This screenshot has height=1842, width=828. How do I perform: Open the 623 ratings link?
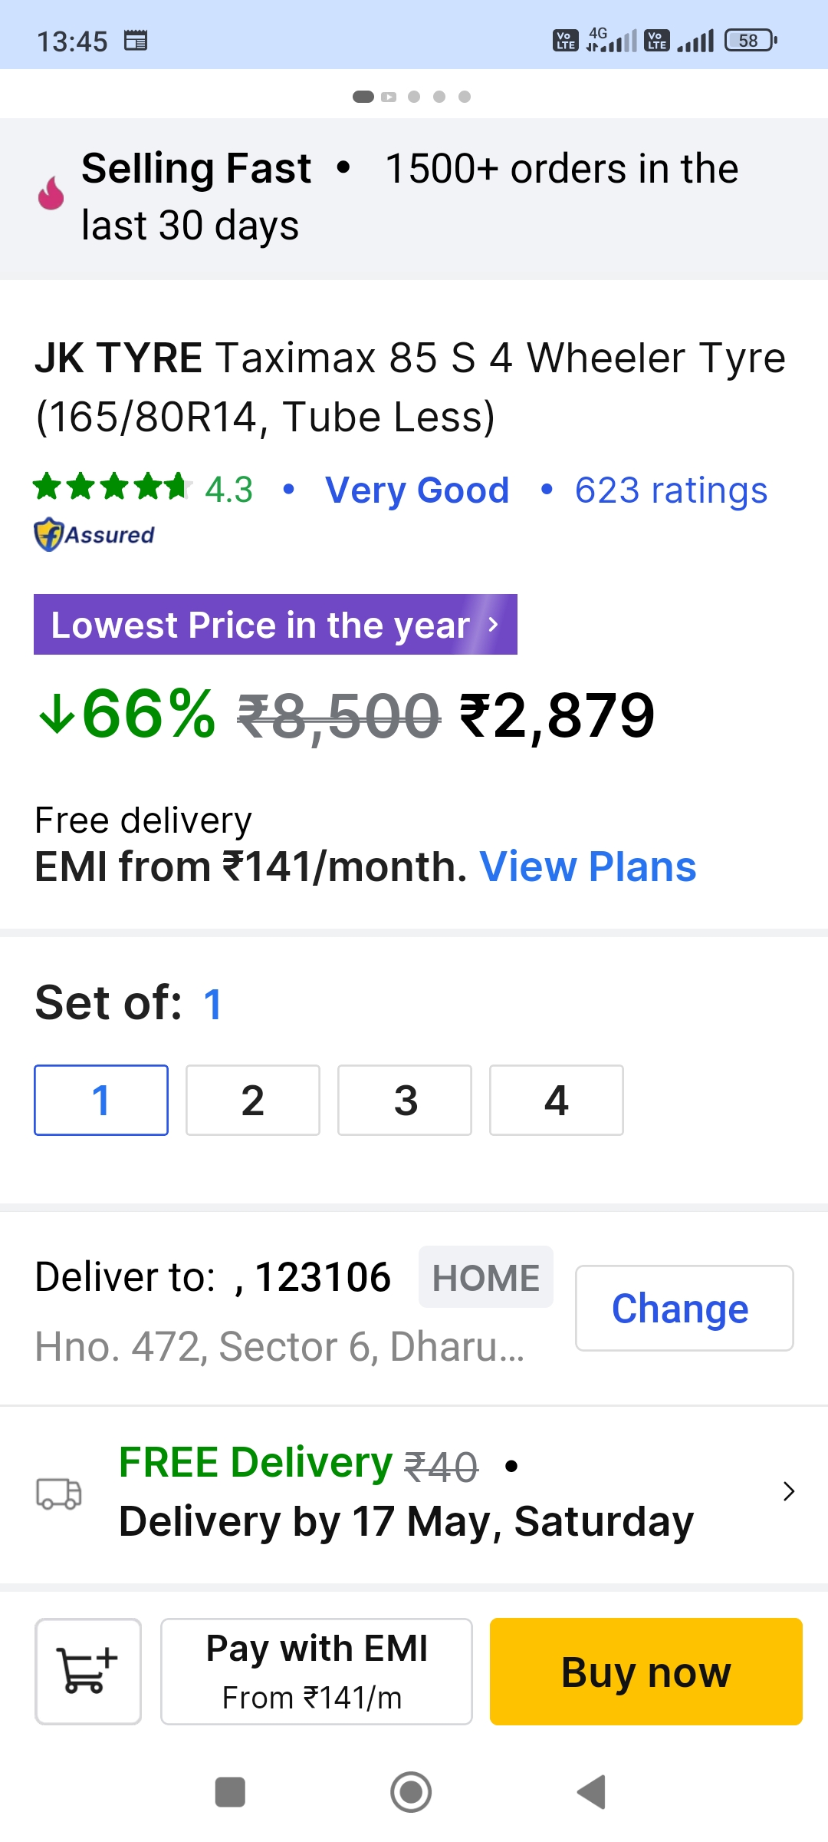point(671,490)
